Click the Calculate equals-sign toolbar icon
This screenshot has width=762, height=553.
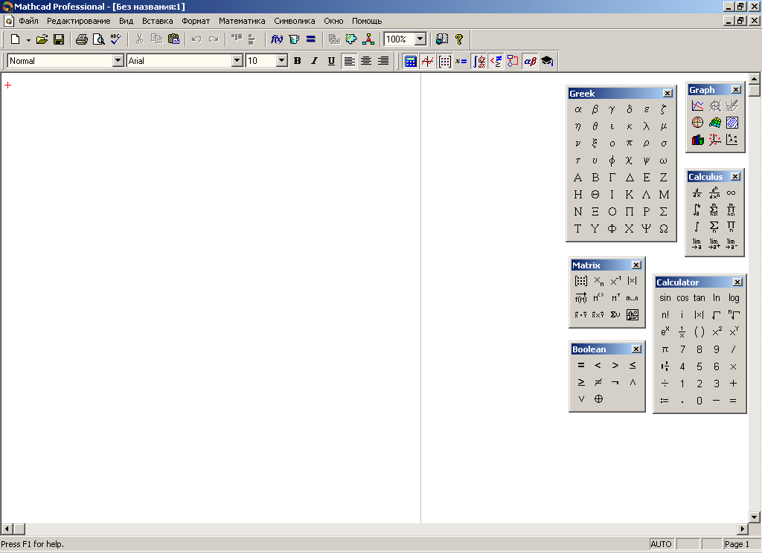point(311,39)
